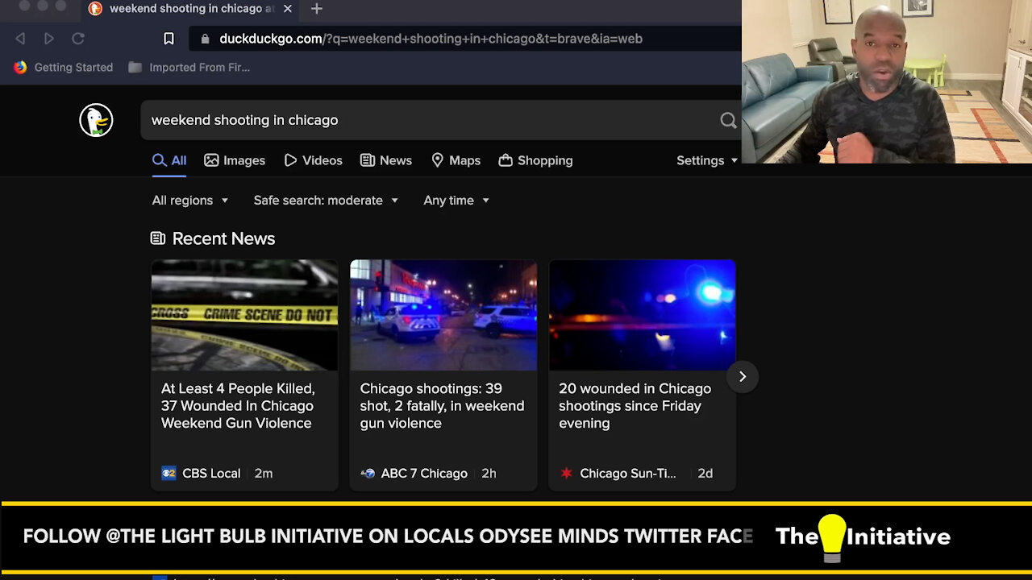Viewport: 1032px width, 580px height.
Task: Switch to the Videos tab
Action: (x=313, y=160)
